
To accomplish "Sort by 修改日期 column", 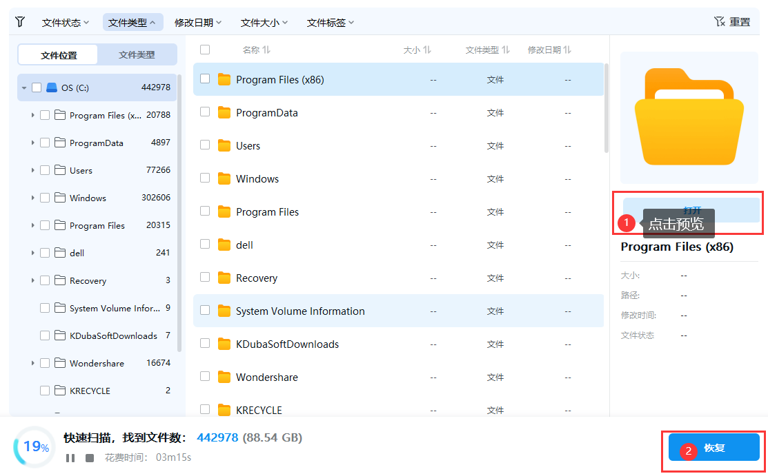I will point(549,49).
